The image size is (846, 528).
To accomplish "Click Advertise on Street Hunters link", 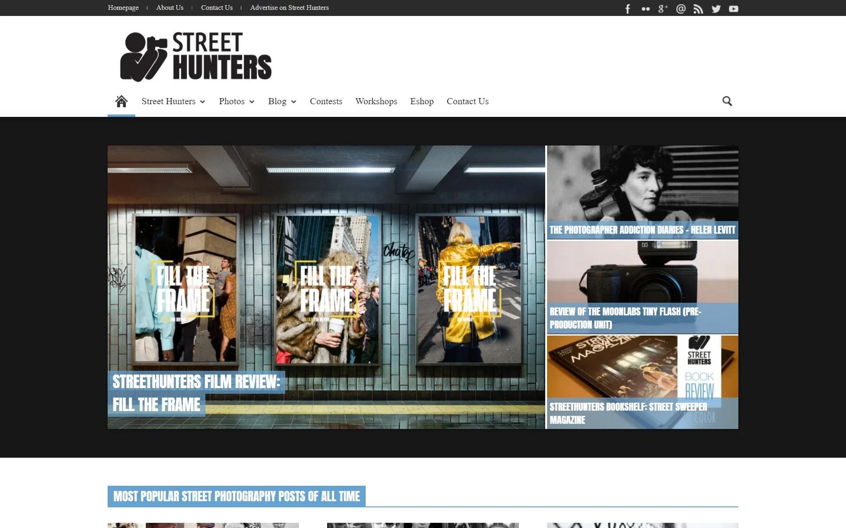I will (290, 8).
